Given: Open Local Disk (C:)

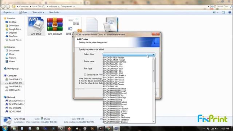Looking at the screenshot, I should (15, 79).
